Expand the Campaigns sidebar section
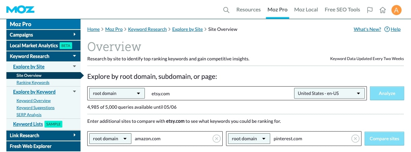Screen dimensions: 411x152 click(43, 35)
